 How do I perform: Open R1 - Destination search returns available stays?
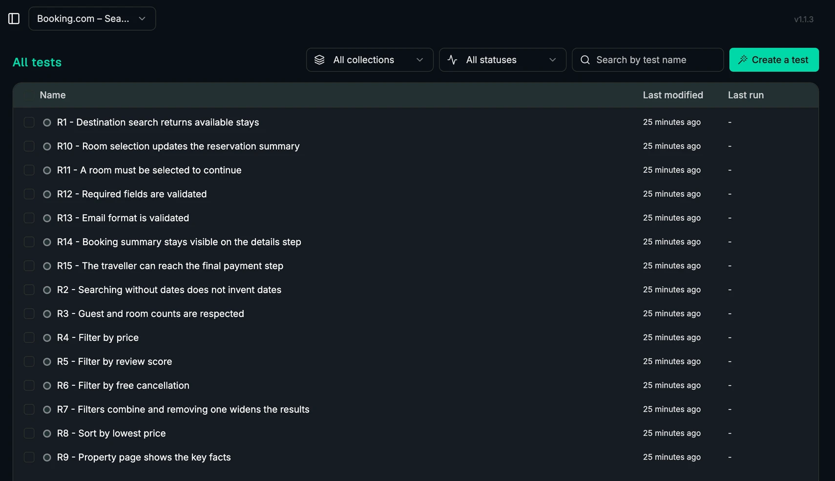coord(158,122)
